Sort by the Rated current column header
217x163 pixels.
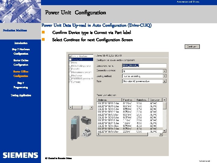coord(142,100)
